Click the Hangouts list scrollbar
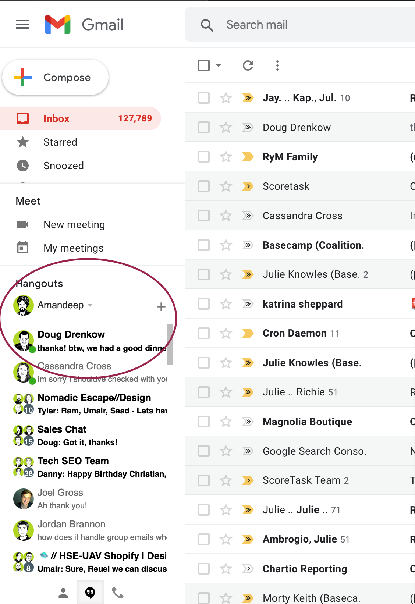This screenshot has height=604, width=415. pos(170,344)
